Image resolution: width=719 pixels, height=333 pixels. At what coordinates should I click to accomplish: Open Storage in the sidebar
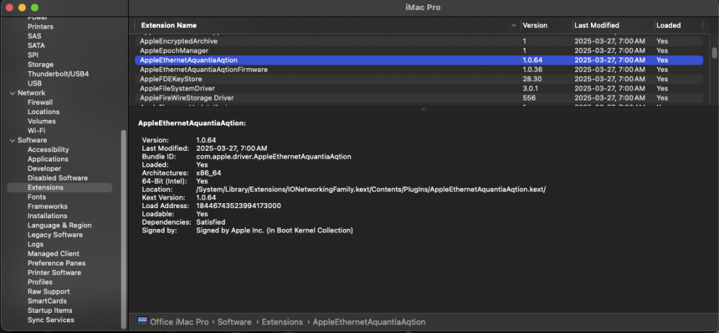click(x=40, y=65)
